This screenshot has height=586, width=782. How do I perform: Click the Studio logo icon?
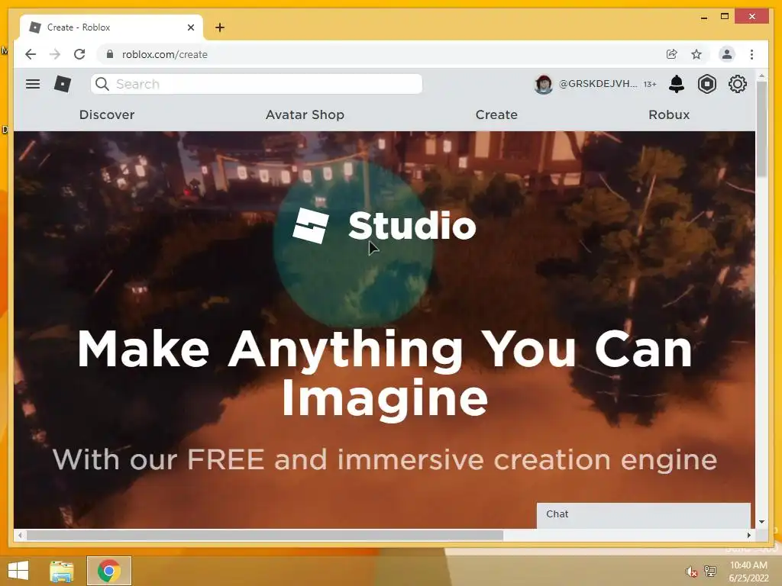[x=310, y=226]
